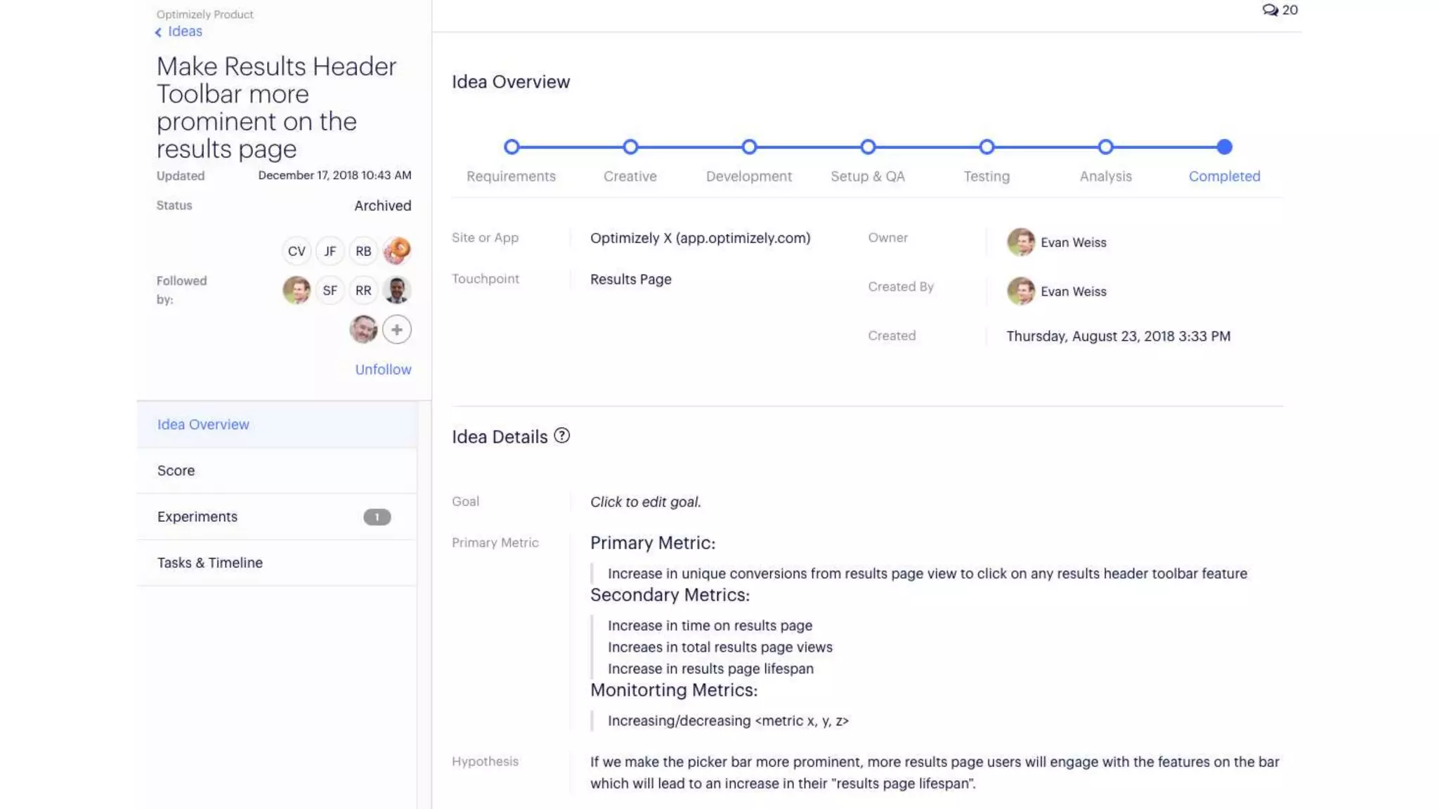Screen dimensions: 1439x809
Task: Select the Idea Overview sidebar item
Action: click(x=203, y=424)
